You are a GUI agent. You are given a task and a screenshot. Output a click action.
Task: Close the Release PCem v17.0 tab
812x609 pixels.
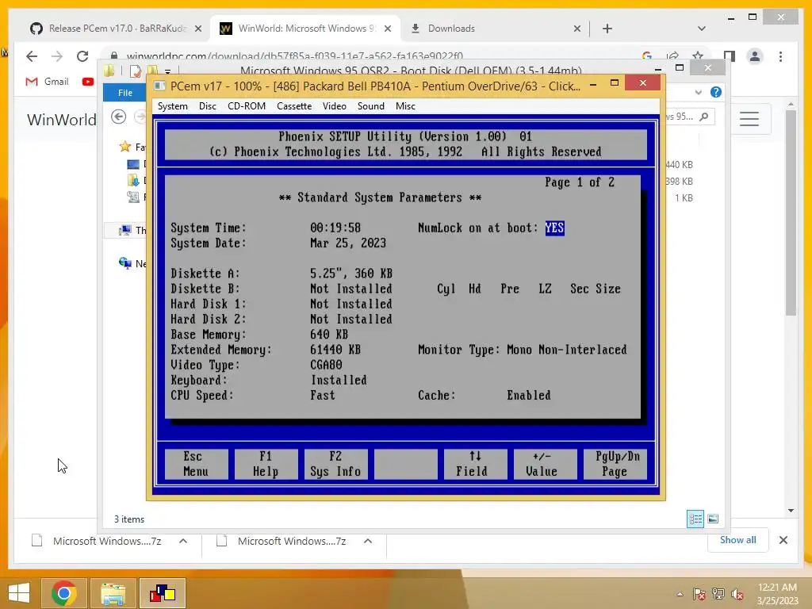tap(197, 29)
